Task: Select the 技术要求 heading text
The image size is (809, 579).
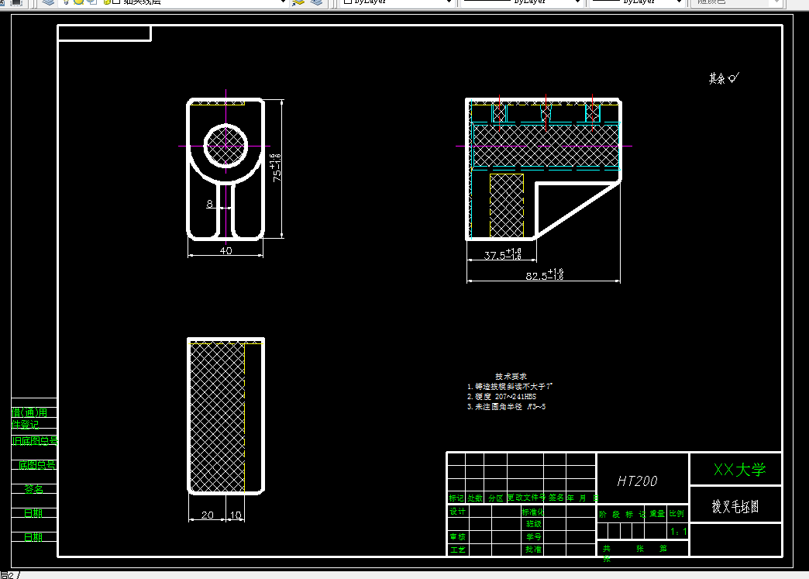Action: 511,376
